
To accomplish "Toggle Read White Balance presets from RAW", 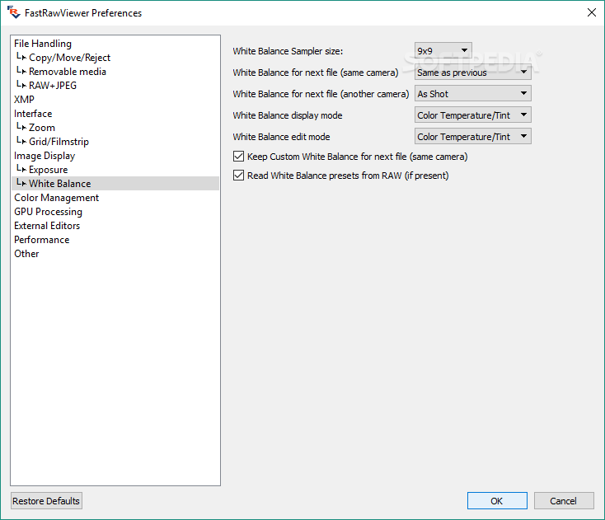I will [x=238, y=176].
